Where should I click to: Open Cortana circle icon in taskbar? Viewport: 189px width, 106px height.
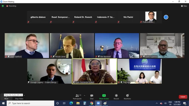pos(58,103)
